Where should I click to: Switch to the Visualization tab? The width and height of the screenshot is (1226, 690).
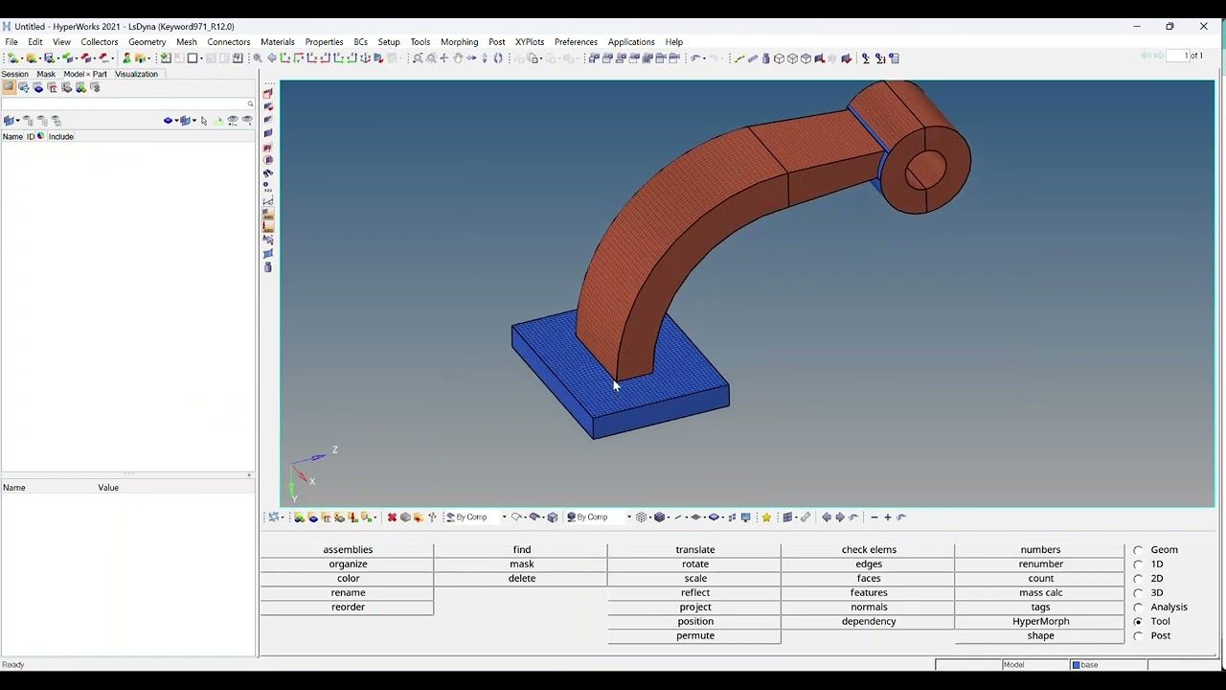tap(136, 74)
